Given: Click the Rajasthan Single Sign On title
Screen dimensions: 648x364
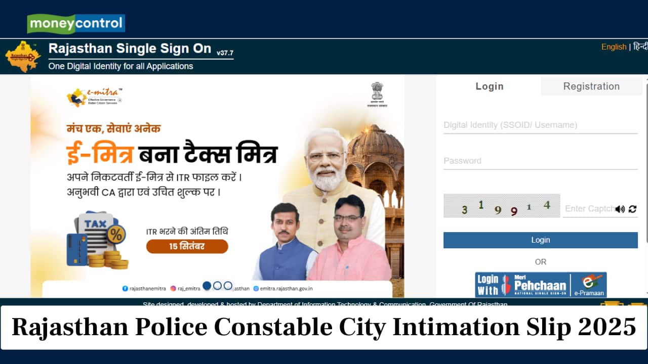Looking at the screenshot, I should (x=130, y=49).
